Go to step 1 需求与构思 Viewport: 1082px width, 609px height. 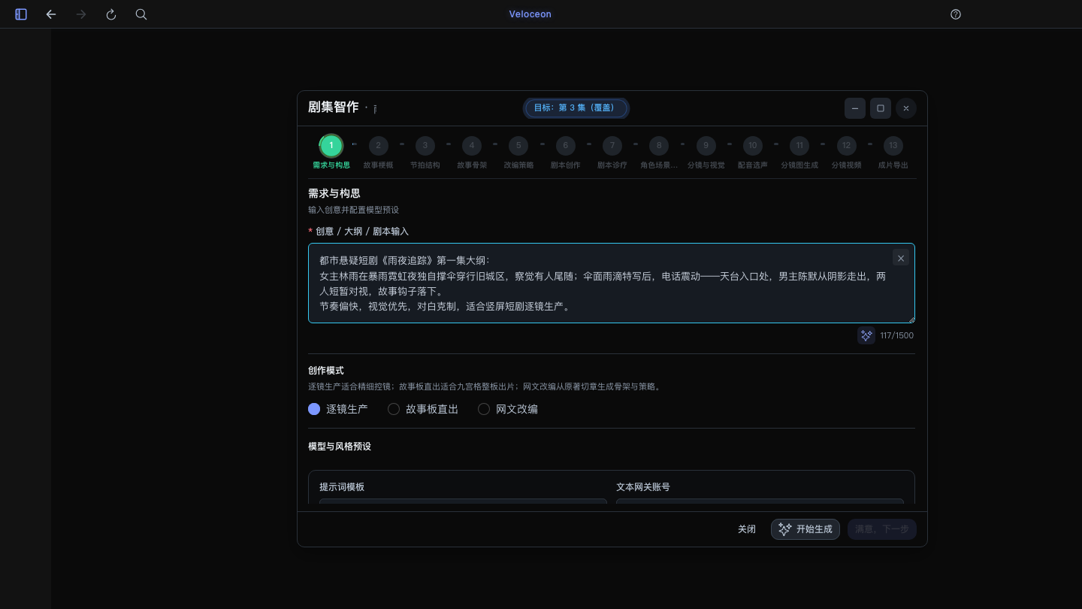pyautogui.click(x=331, y=152)
